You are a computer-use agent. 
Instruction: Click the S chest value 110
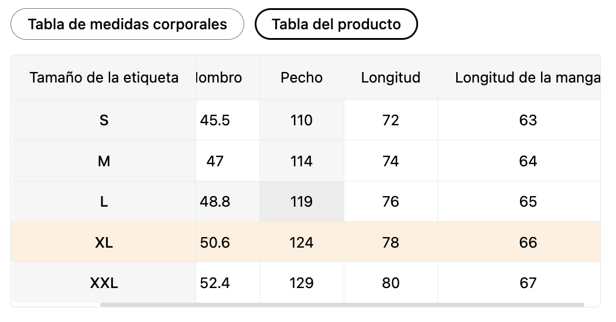[x=302, y=120]
